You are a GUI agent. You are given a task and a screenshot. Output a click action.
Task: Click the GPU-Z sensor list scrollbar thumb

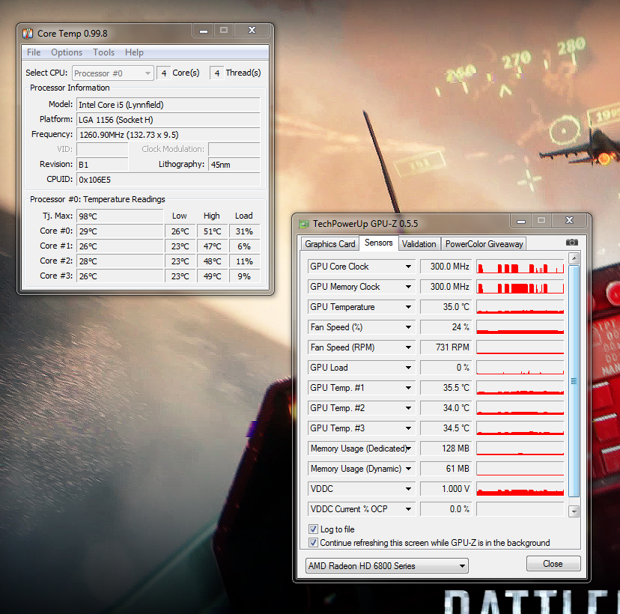click(x=574, y=380)
